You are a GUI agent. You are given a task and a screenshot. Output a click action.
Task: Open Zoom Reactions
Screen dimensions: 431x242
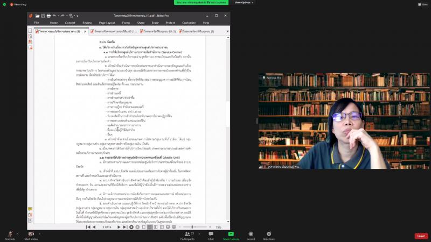tap(269, 236)
